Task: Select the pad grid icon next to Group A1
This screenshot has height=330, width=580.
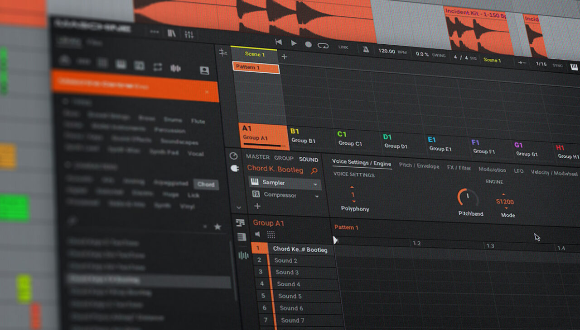Action: [270, 234]
